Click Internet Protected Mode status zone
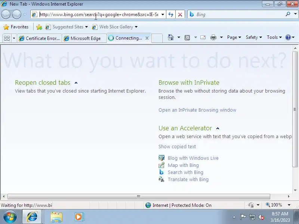 point(178,205)
